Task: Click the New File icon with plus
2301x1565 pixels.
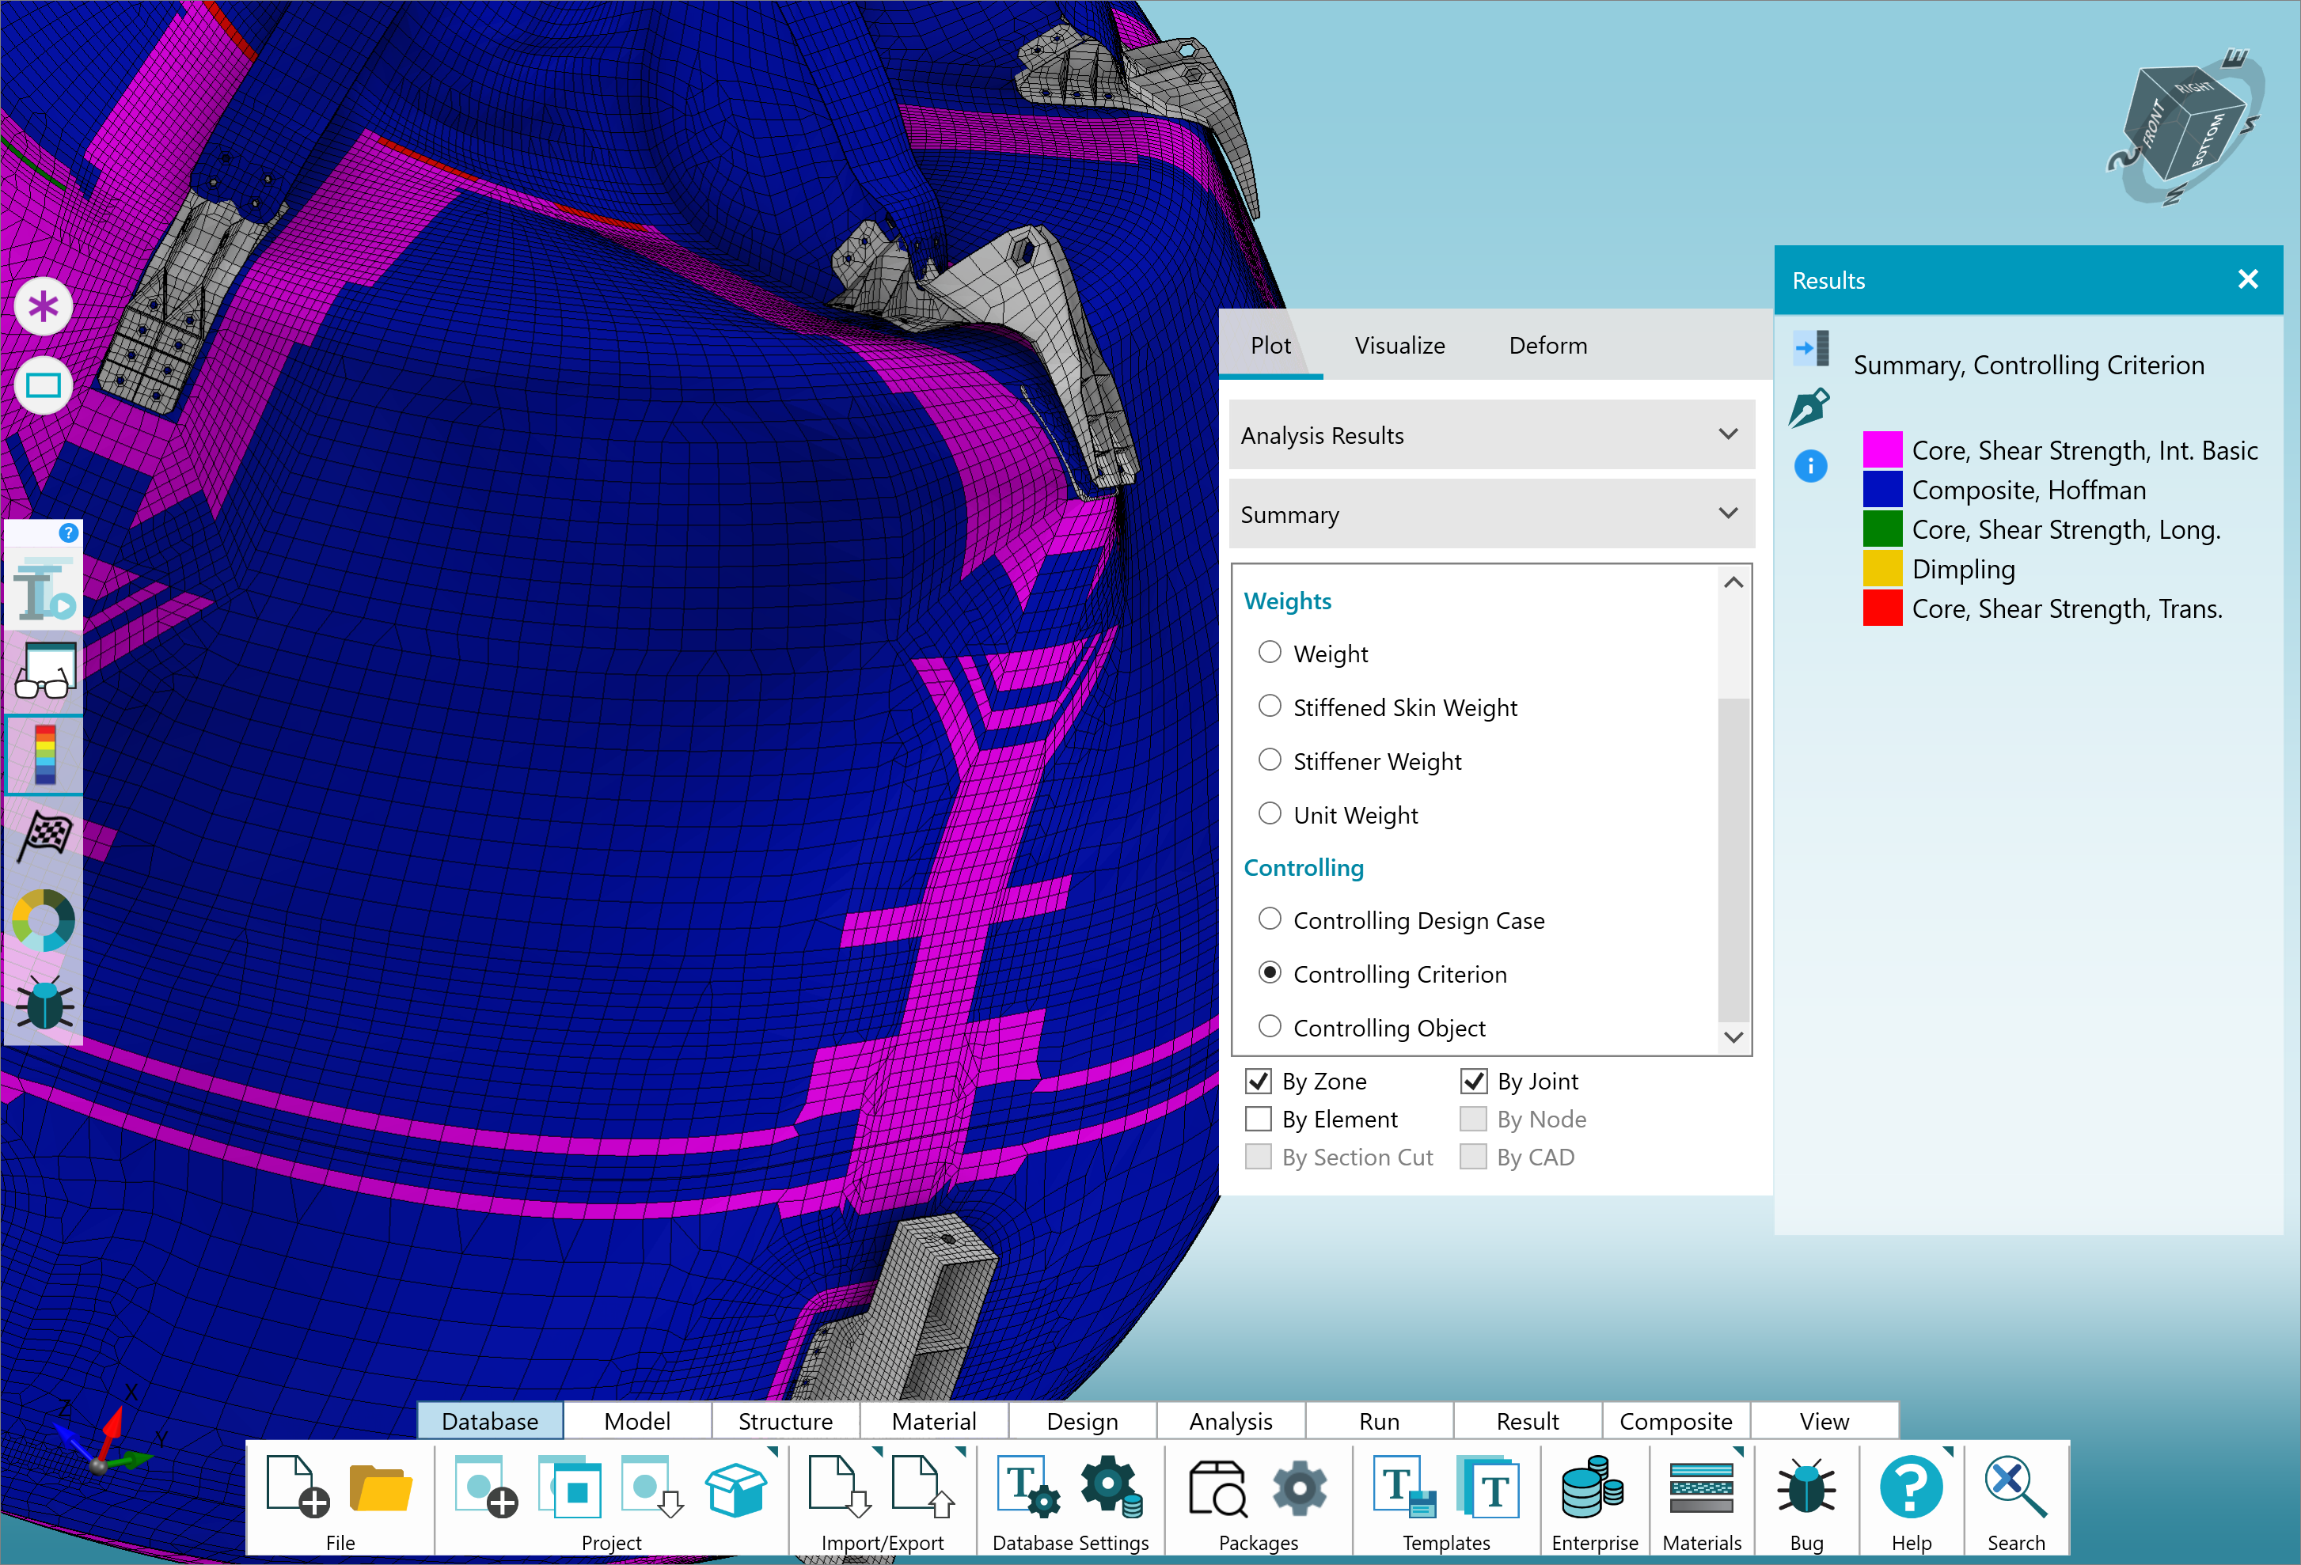Action: pyautogui.click(x=297, y=1486)
